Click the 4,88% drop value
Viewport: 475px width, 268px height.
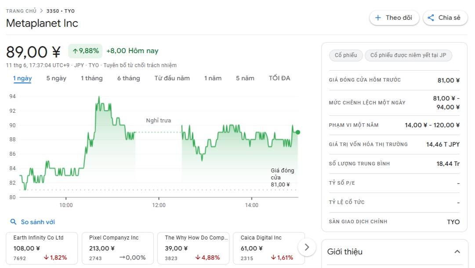[x=208, y=258]
